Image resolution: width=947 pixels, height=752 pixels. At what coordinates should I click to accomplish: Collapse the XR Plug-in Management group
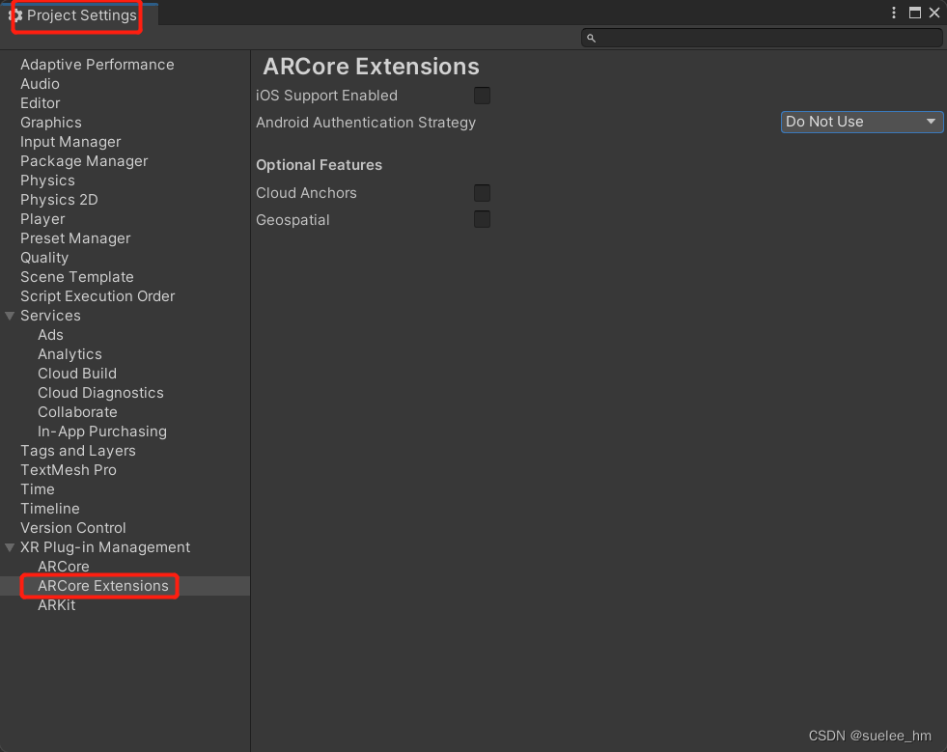[10, 547]
